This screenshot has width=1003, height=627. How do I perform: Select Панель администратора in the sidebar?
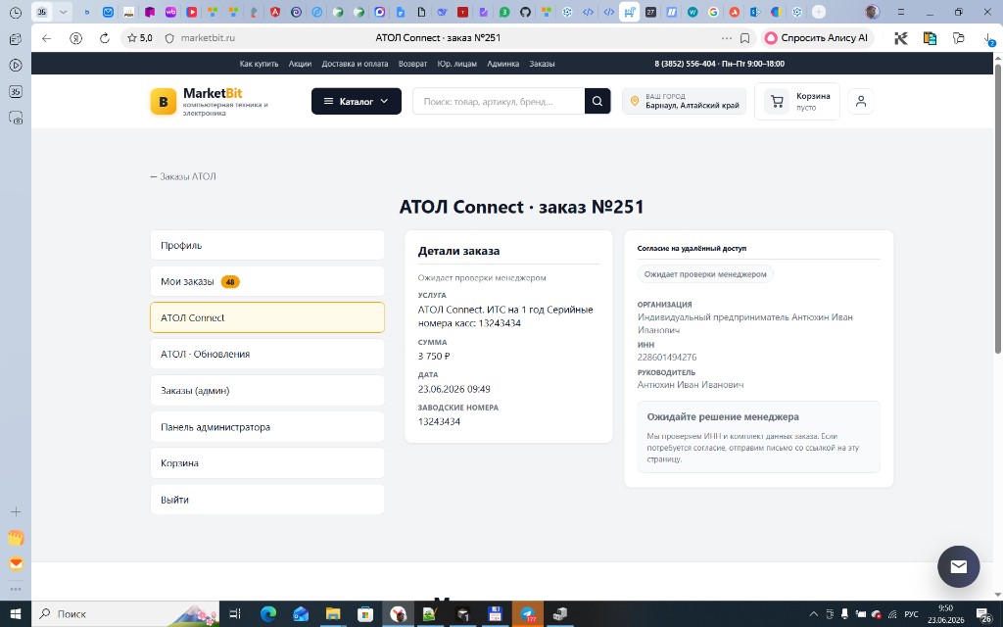click(x=267, y=427)
